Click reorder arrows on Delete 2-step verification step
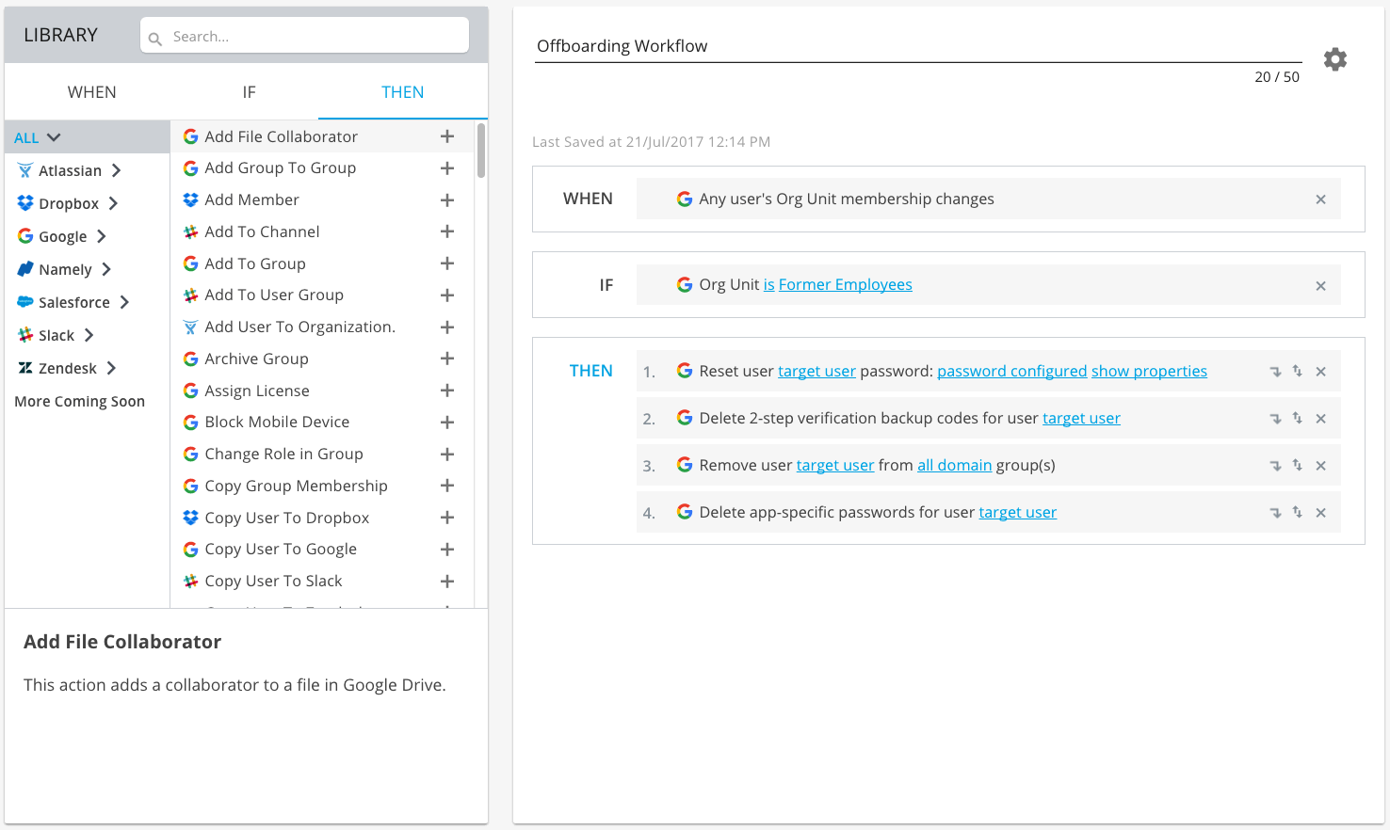The width and height of the screenshot is (1390, 830). coord(1297,418)
